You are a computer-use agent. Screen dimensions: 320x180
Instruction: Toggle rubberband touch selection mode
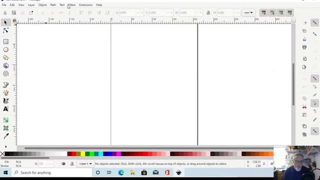coord(31,12)
